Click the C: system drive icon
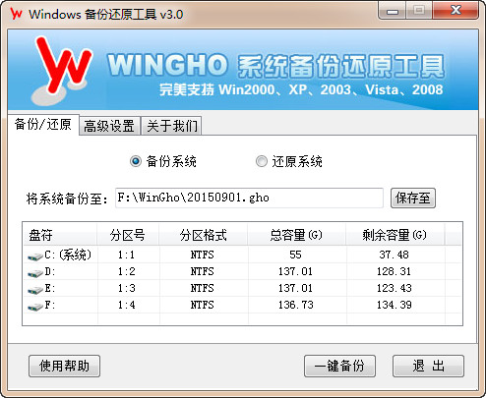Viewport: 486px width, 398px height. coord(35,256)
